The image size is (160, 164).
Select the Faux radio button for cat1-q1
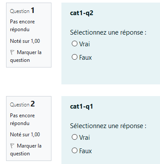74,151
